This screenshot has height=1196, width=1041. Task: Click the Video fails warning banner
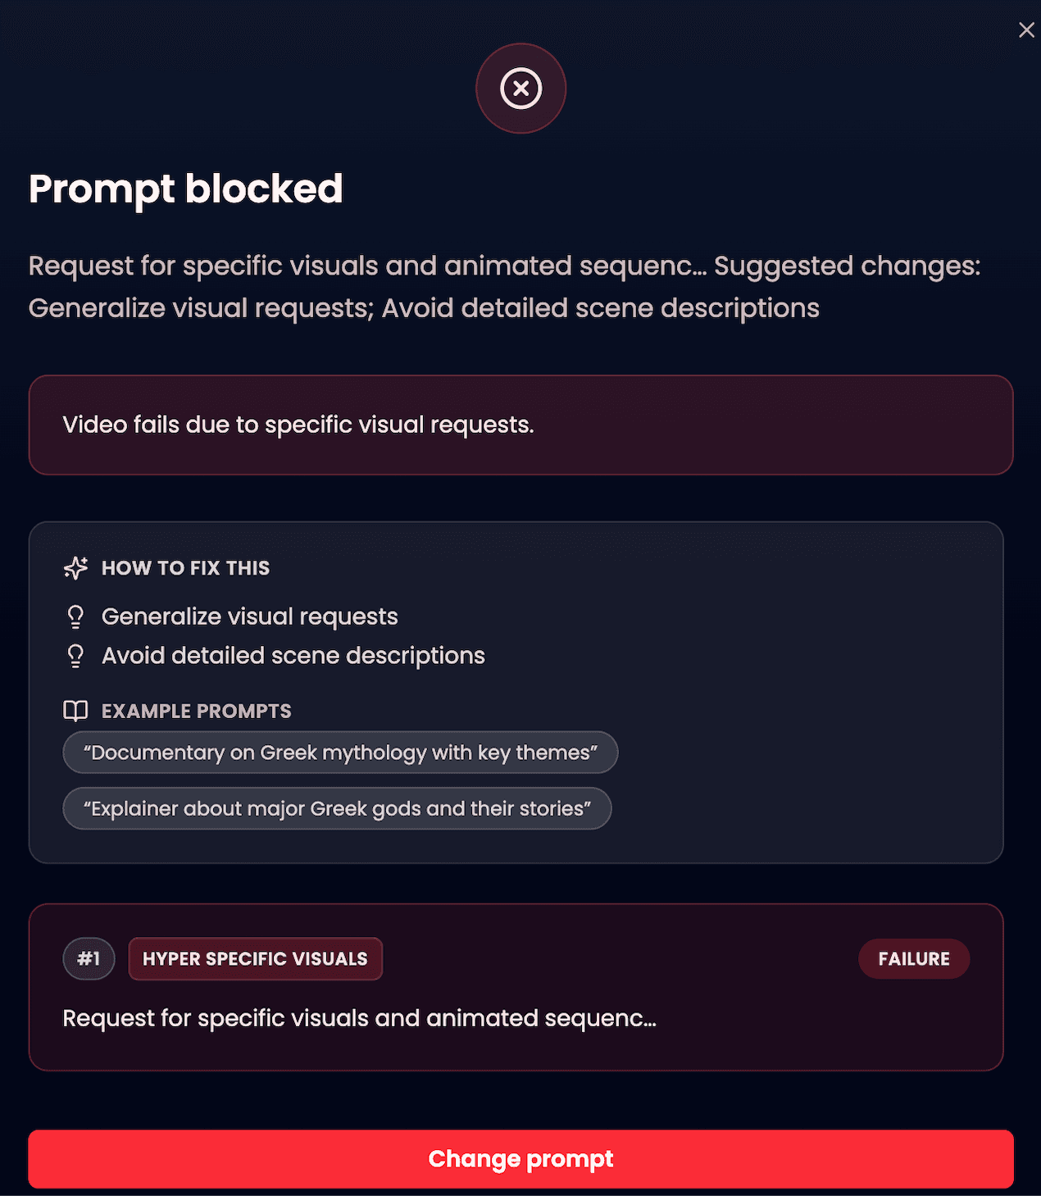tap(520, 425)
